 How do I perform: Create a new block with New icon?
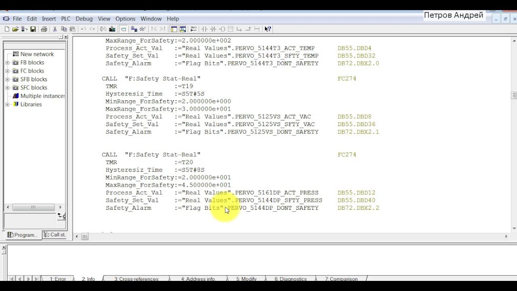(x=7, y=29)
